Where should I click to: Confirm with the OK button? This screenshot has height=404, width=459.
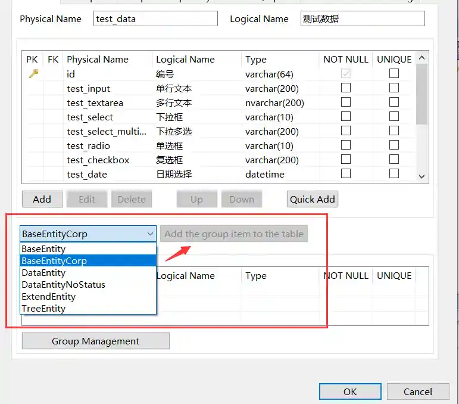(350, 391)
